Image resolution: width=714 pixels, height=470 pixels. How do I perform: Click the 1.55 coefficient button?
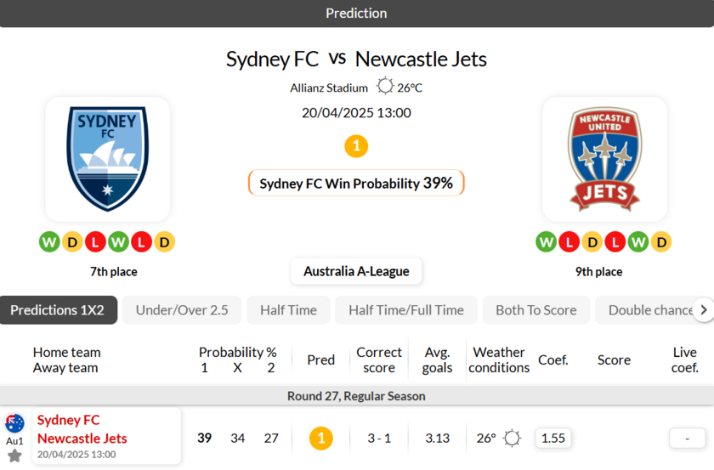coord(553,439)
